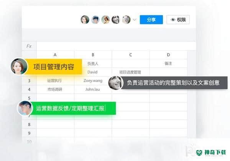The image size is (230, 161).
Task: Select the third collaborator avatar in header
Action: coord(106,19)
